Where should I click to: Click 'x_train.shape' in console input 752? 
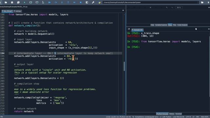[150, 33]
